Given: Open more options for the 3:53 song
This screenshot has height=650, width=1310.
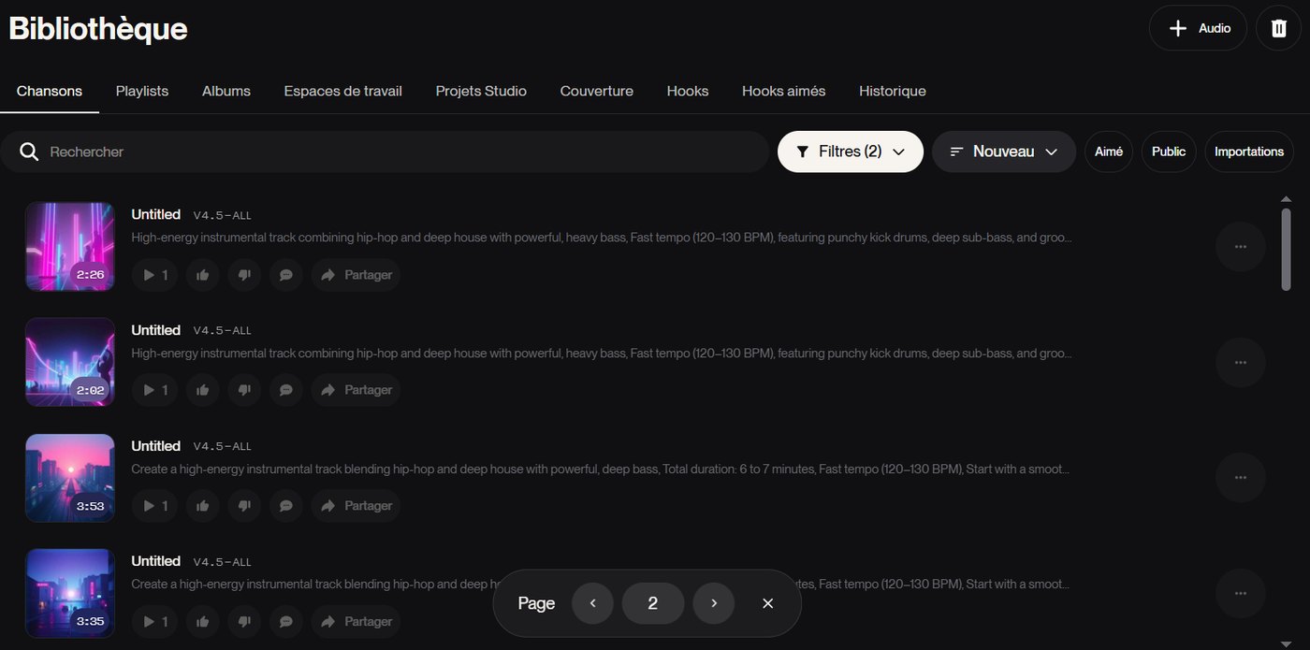Looking at the screenshot, I should (x=1241, y=478).
